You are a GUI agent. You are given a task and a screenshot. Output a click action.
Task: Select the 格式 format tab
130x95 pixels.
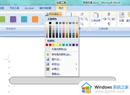coord(61,8)
